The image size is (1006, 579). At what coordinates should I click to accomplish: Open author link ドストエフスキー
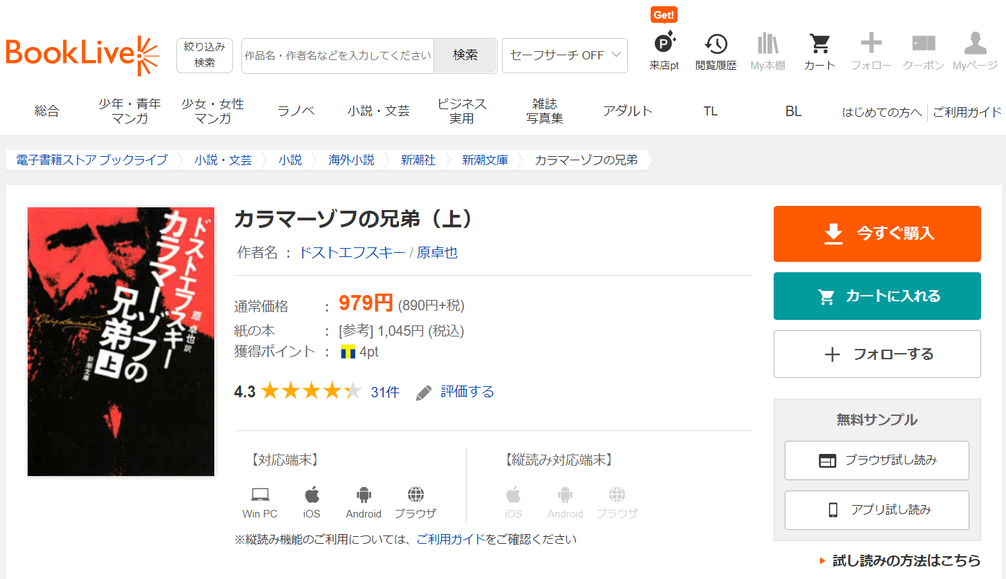click(352, 253)
